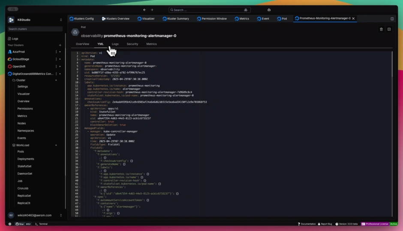Switch to the Klusters Overview tab
This screenshot has height=231, width=403.
point(116,19)
